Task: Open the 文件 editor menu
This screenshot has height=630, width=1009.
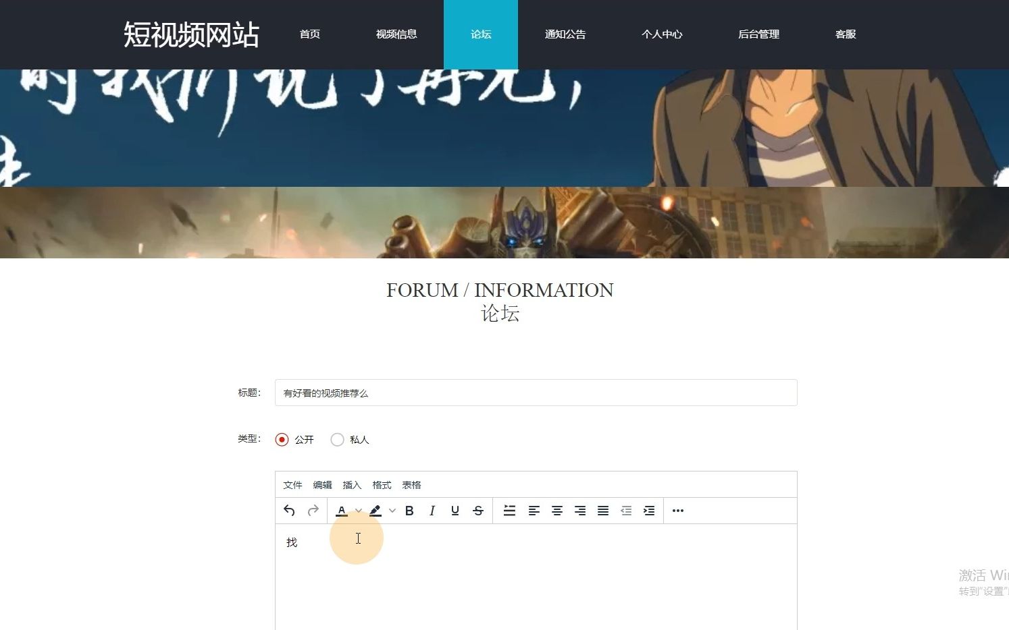Action: (x=292, y=485)
